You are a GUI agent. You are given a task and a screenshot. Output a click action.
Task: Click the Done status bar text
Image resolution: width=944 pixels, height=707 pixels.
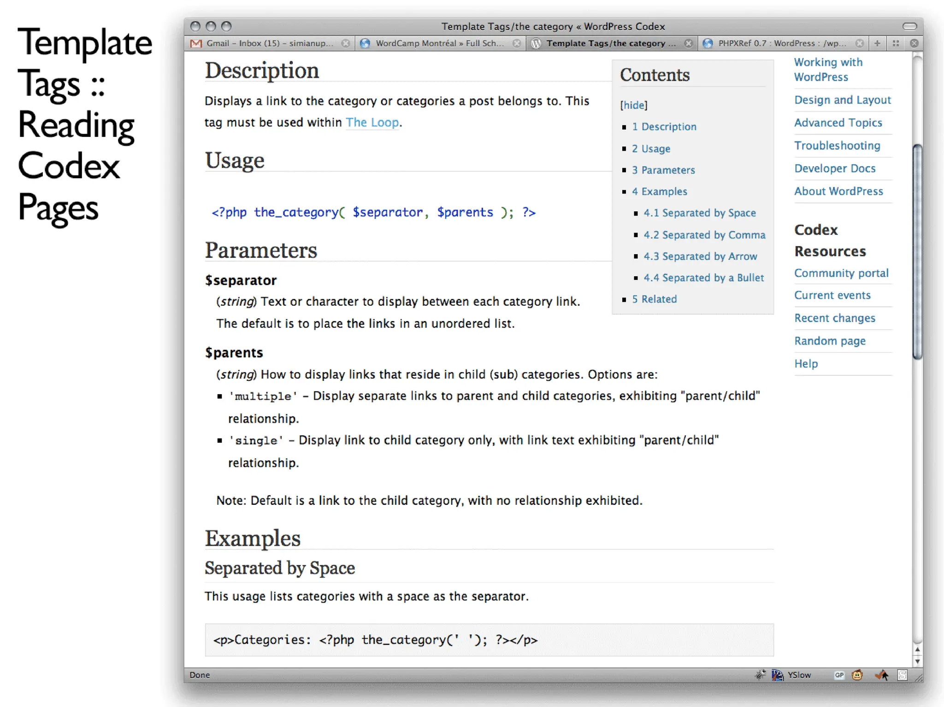(x=200, y=675)
